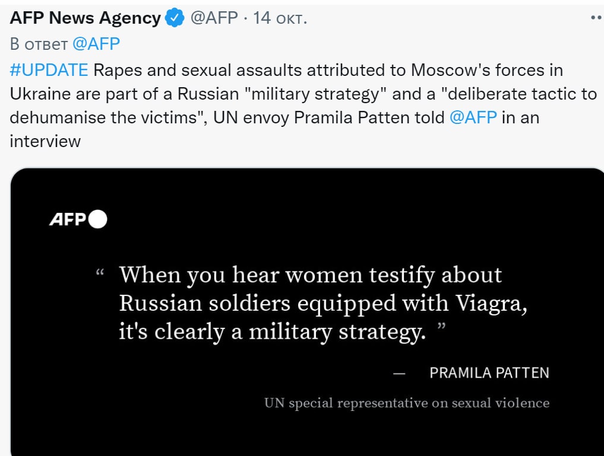Click the AFP logo in the quote card
The height and width of the screenshot is (456, 604).
coord(68,220)
